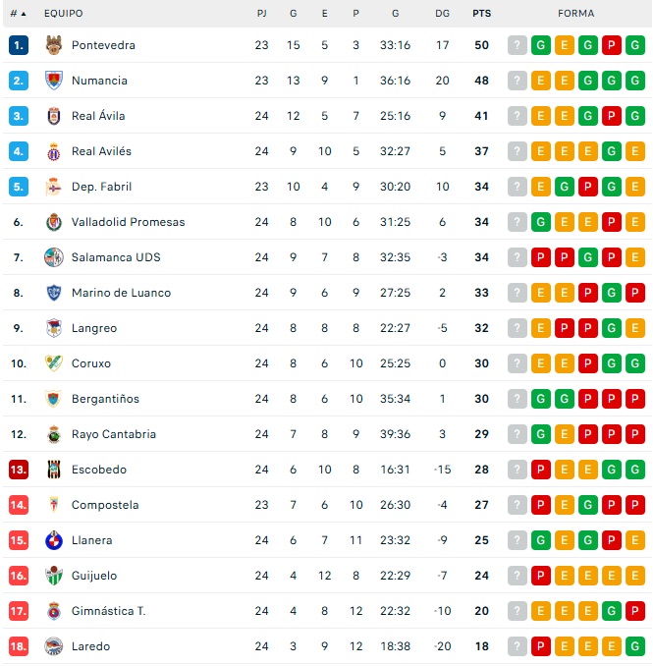653x666 pixels.
Task: Click the Salamanca UDS badge
Action: pos(54,257)
